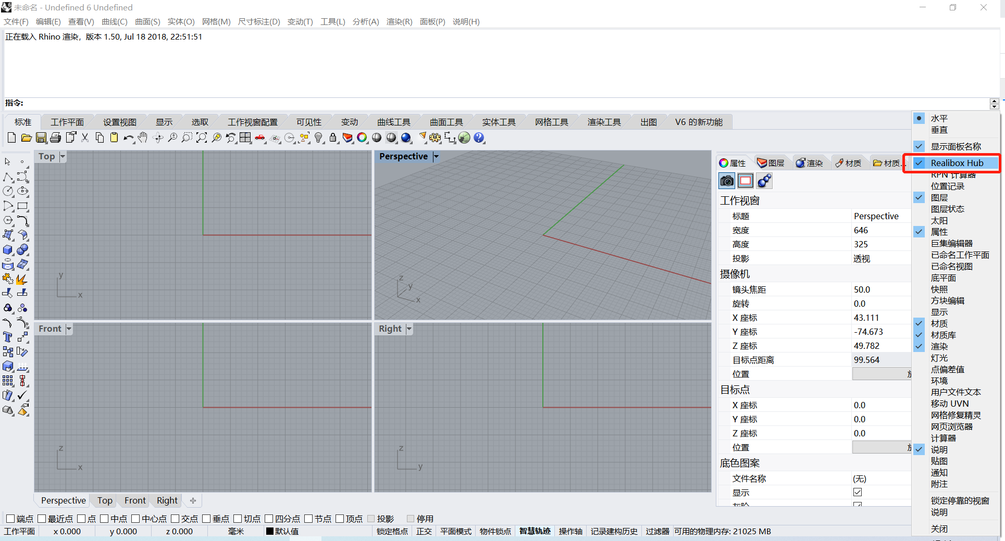
Task: Click the Undo arrow icon
Action: click(128, 138)
